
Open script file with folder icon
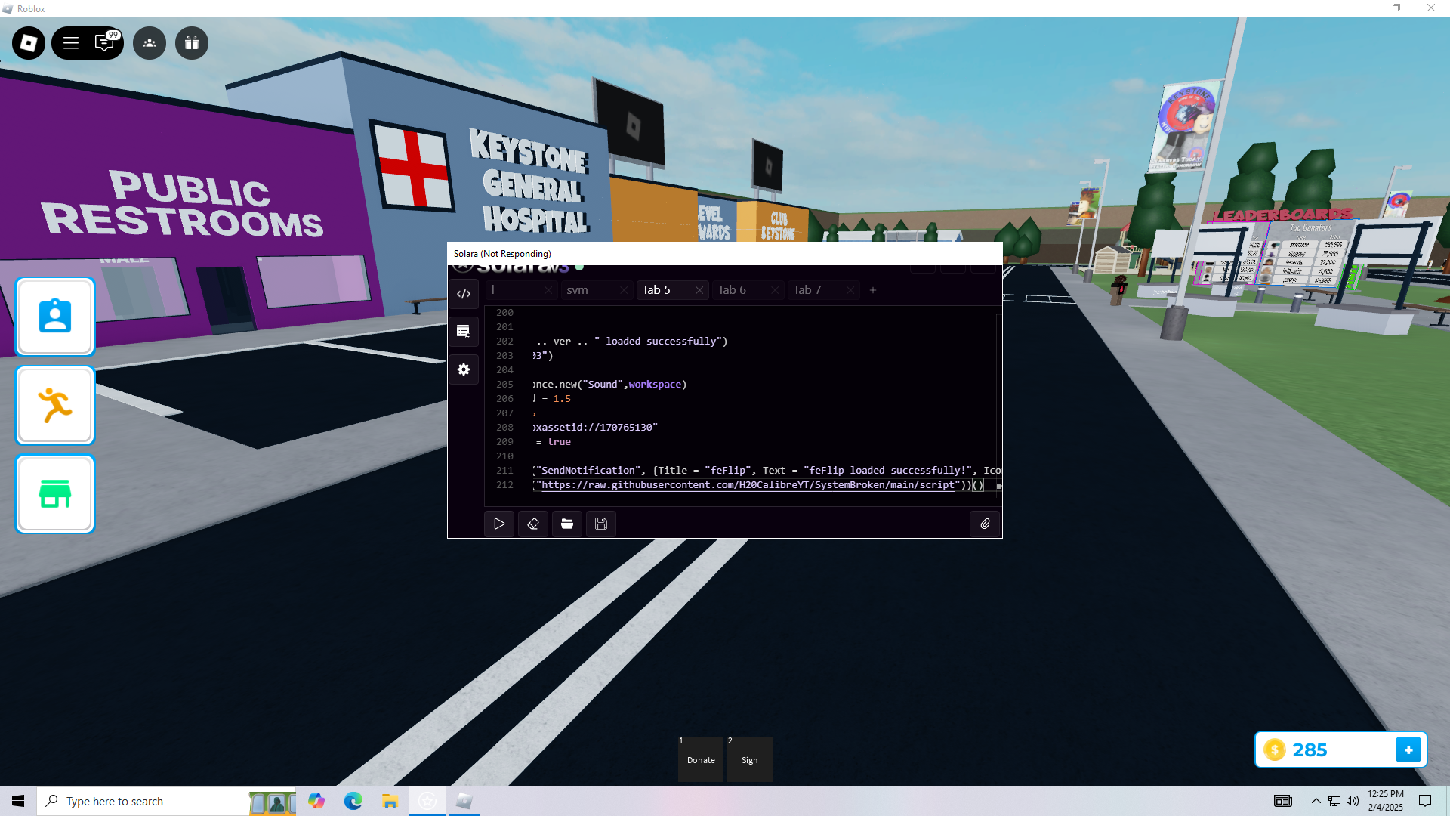tap(567, 524)
